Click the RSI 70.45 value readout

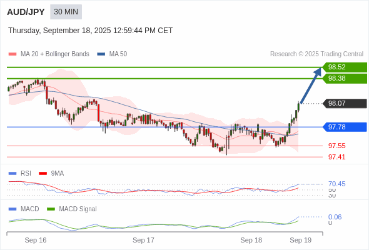(x=336, y=184)
